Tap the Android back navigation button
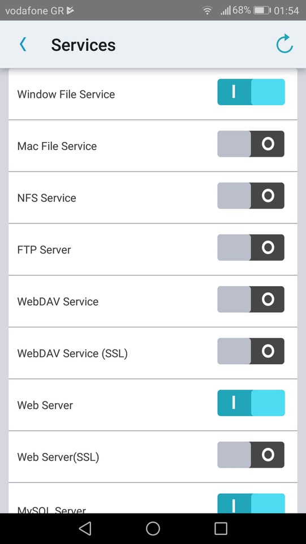 click(x=85, y=528)
